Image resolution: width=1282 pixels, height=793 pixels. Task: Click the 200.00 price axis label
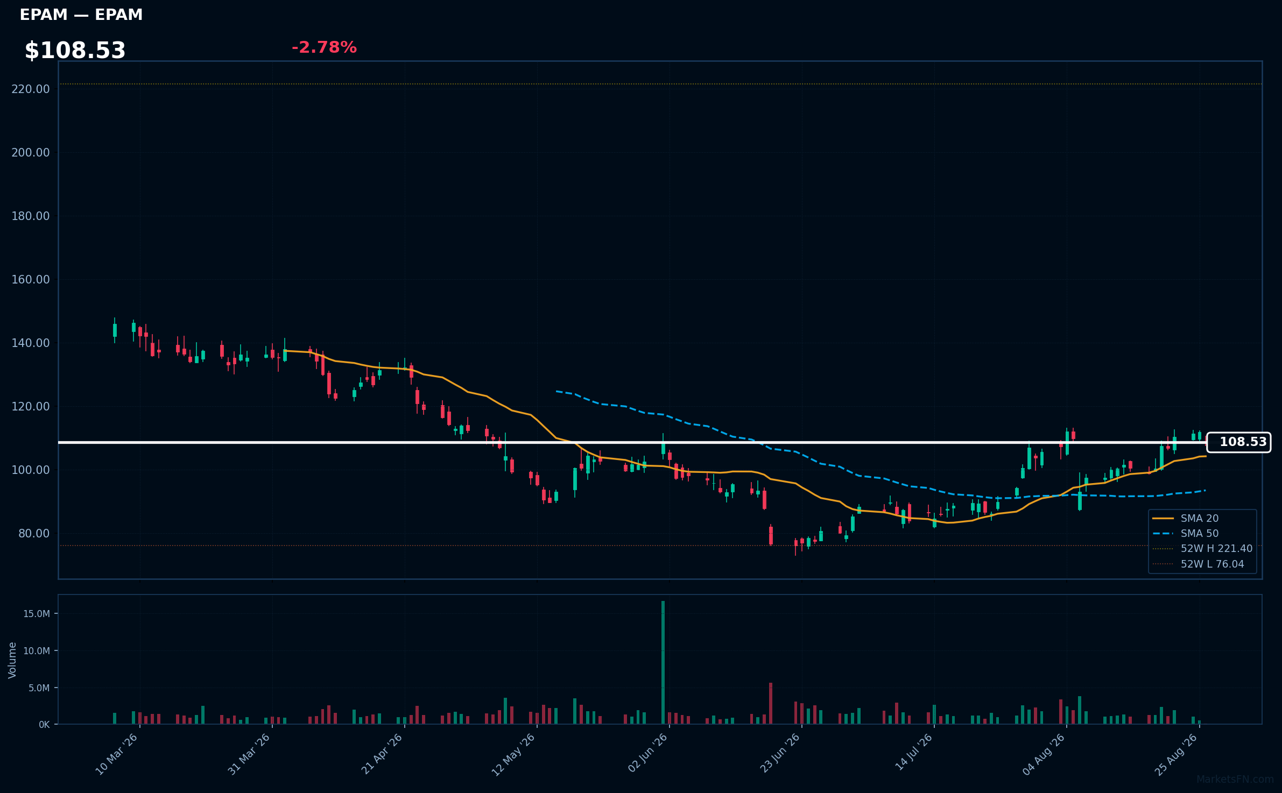click(x=31, y=152)
